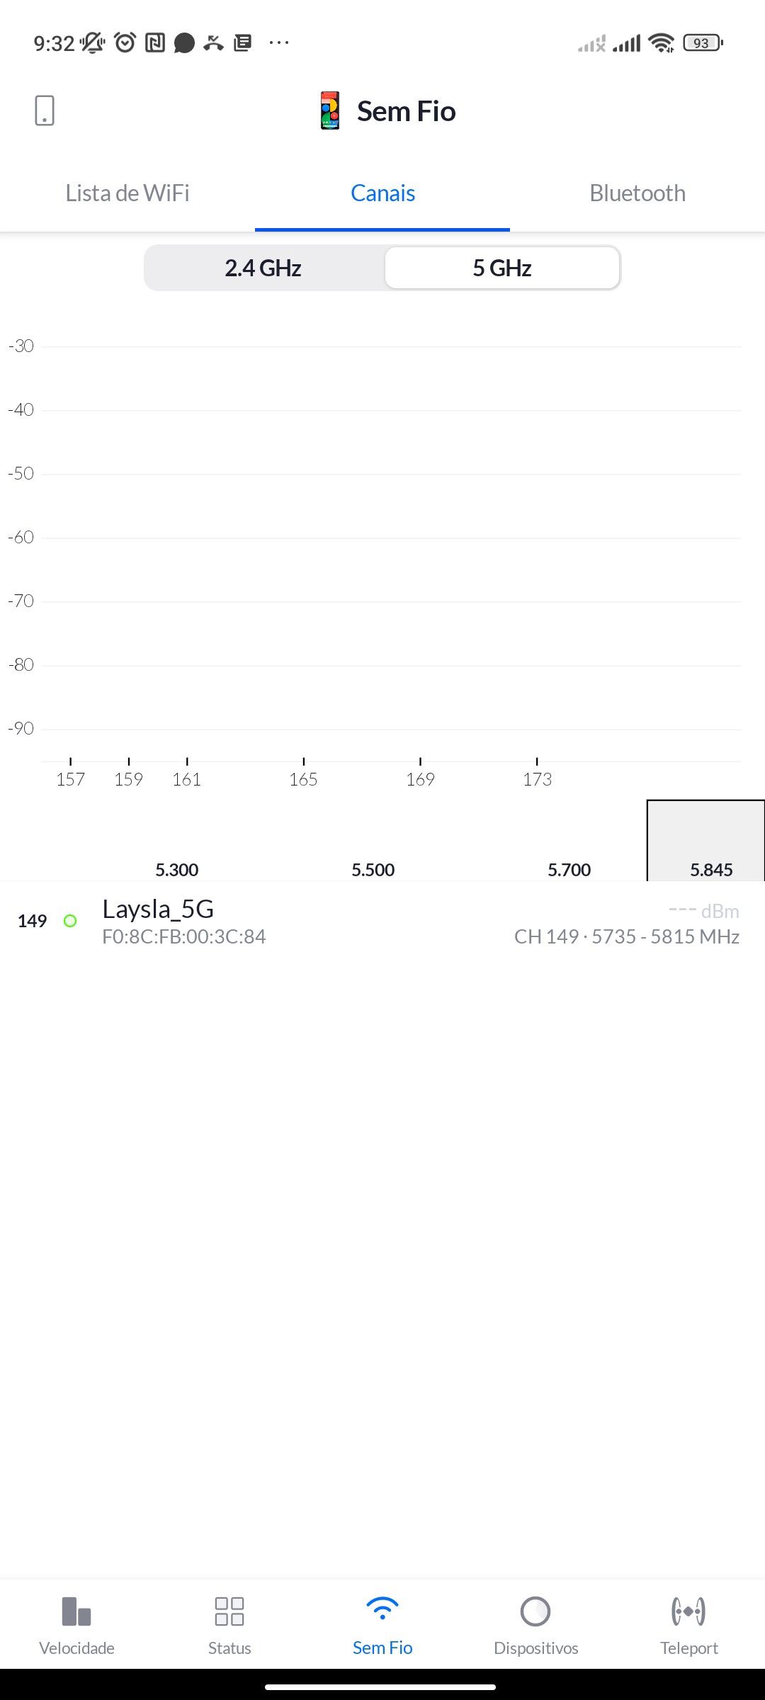Image resolution: width=765 pixels, height=1700 pixels.
Task: Switch to the 2.4 GHz band
Action: 263,268
